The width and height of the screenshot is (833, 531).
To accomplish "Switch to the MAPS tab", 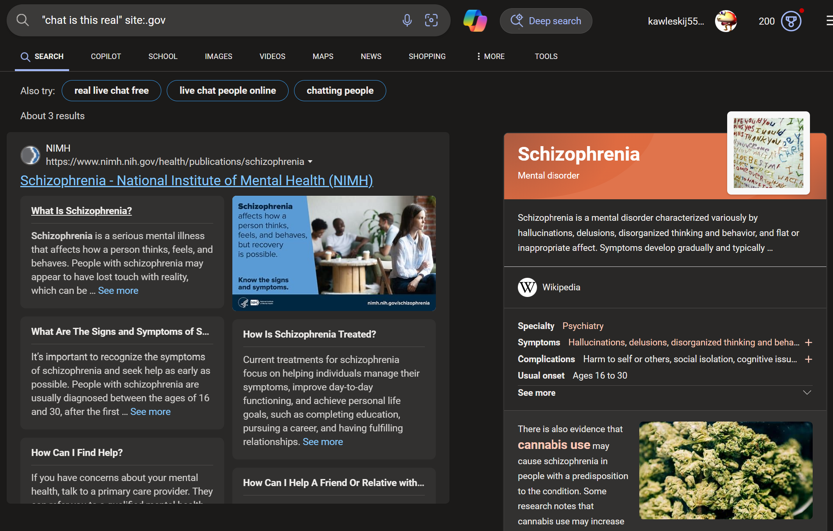I will click(x=323, y=56).
